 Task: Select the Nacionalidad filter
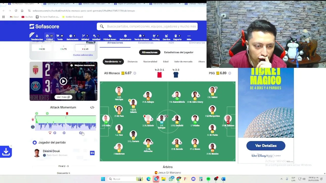click(150, 62)
